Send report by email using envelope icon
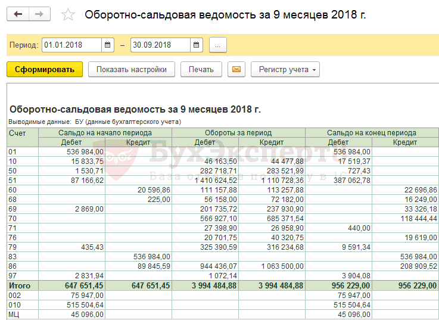 [237, 70]
